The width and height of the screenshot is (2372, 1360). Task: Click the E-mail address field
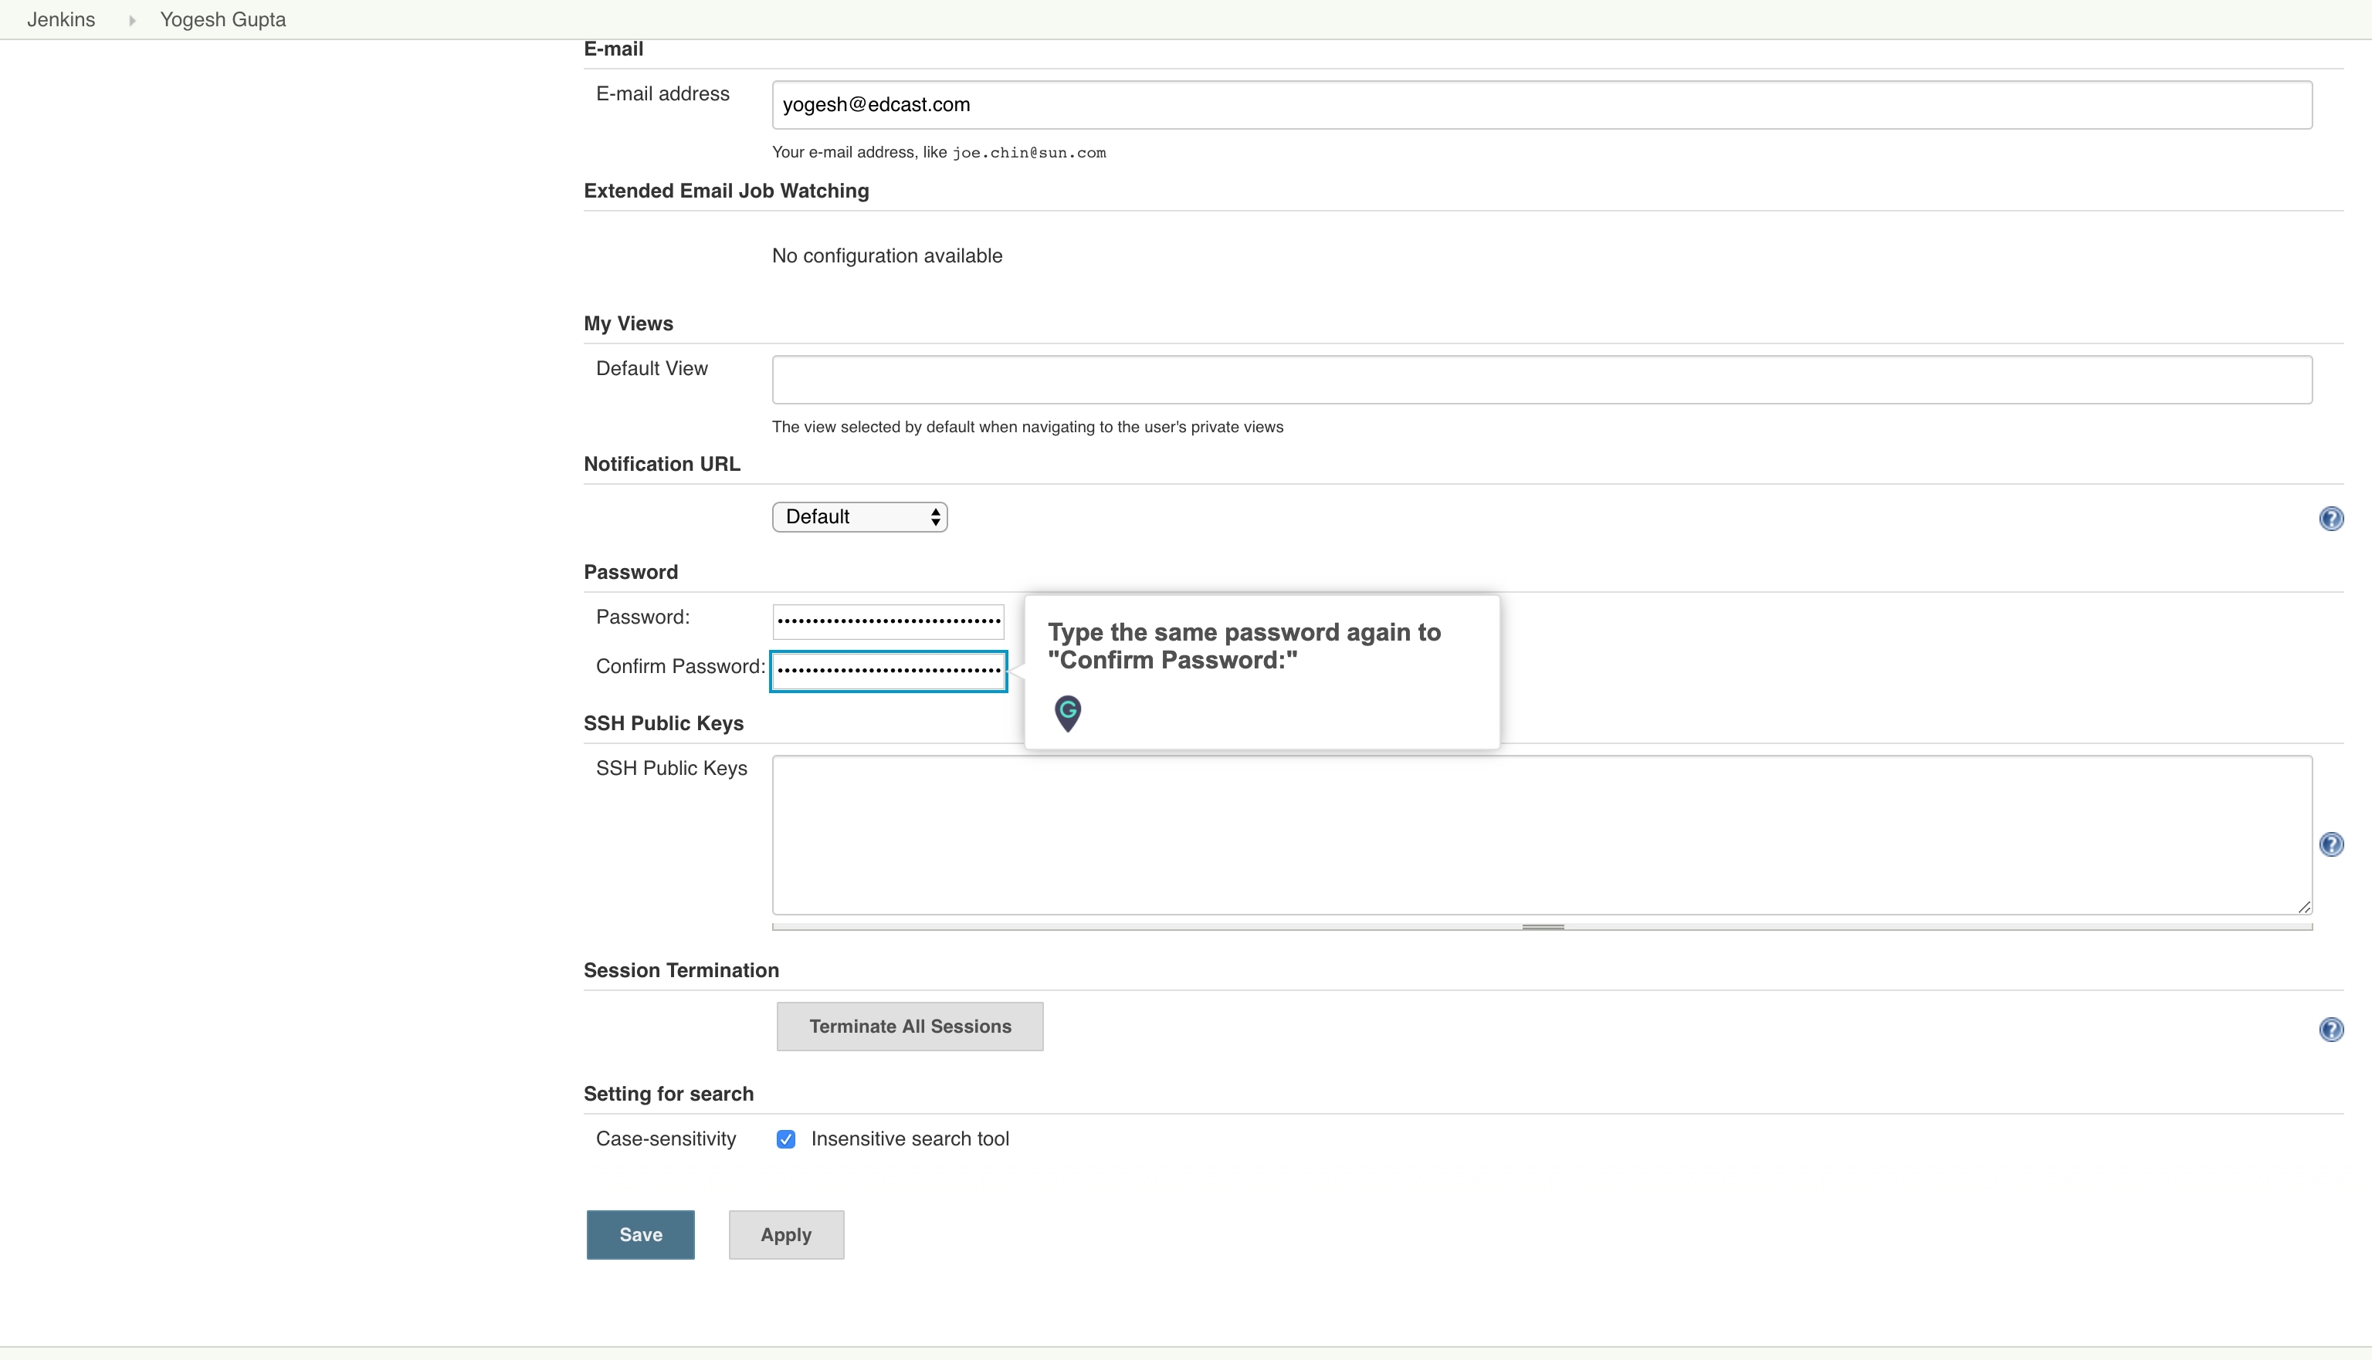click(1401, 103)
